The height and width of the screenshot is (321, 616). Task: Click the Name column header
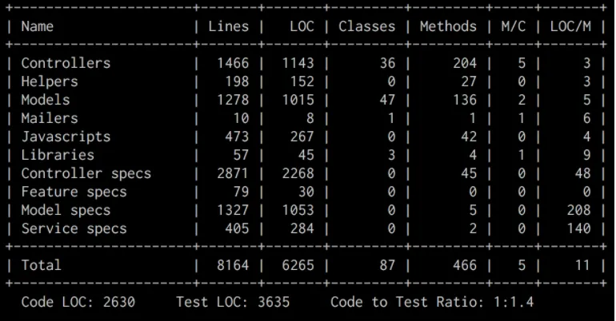point(38,26)
